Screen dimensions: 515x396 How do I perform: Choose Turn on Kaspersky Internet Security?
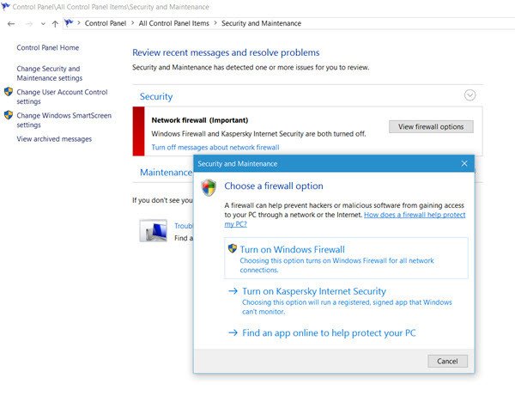pos(314,291)
